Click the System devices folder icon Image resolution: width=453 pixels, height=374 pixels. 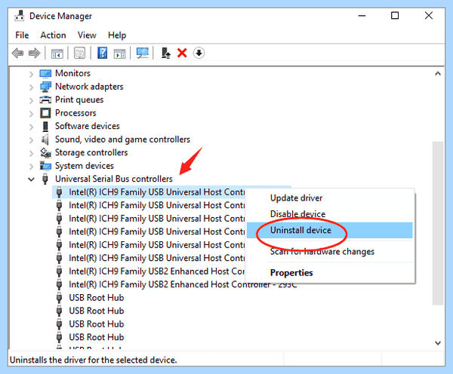coord(45,166)
